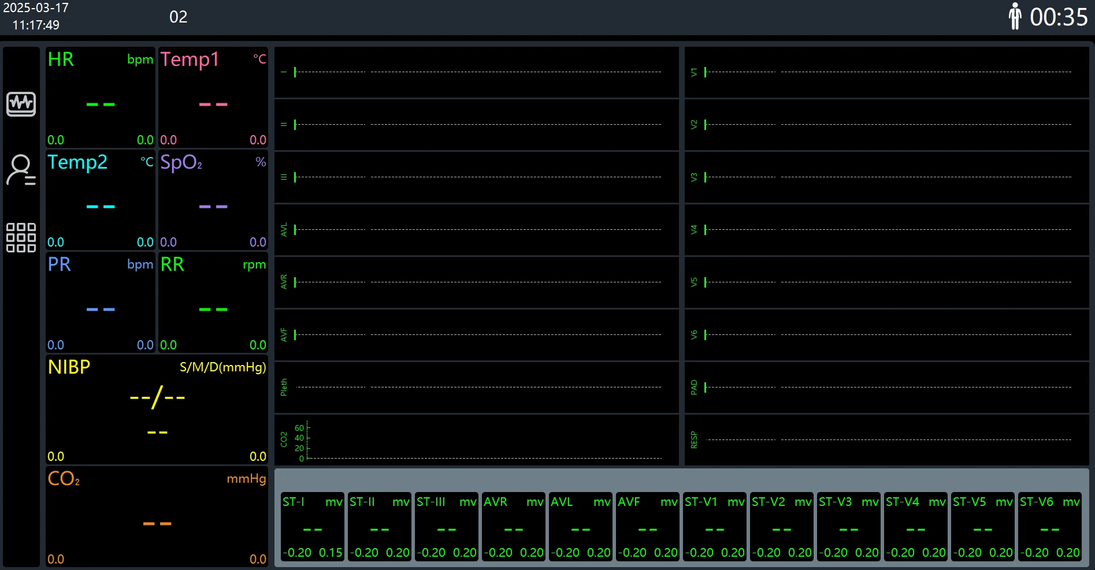Click the RESP waveform channel
Image resolution: width=1095 pixels, height=570 pixels.
click(x=887, y=440)
